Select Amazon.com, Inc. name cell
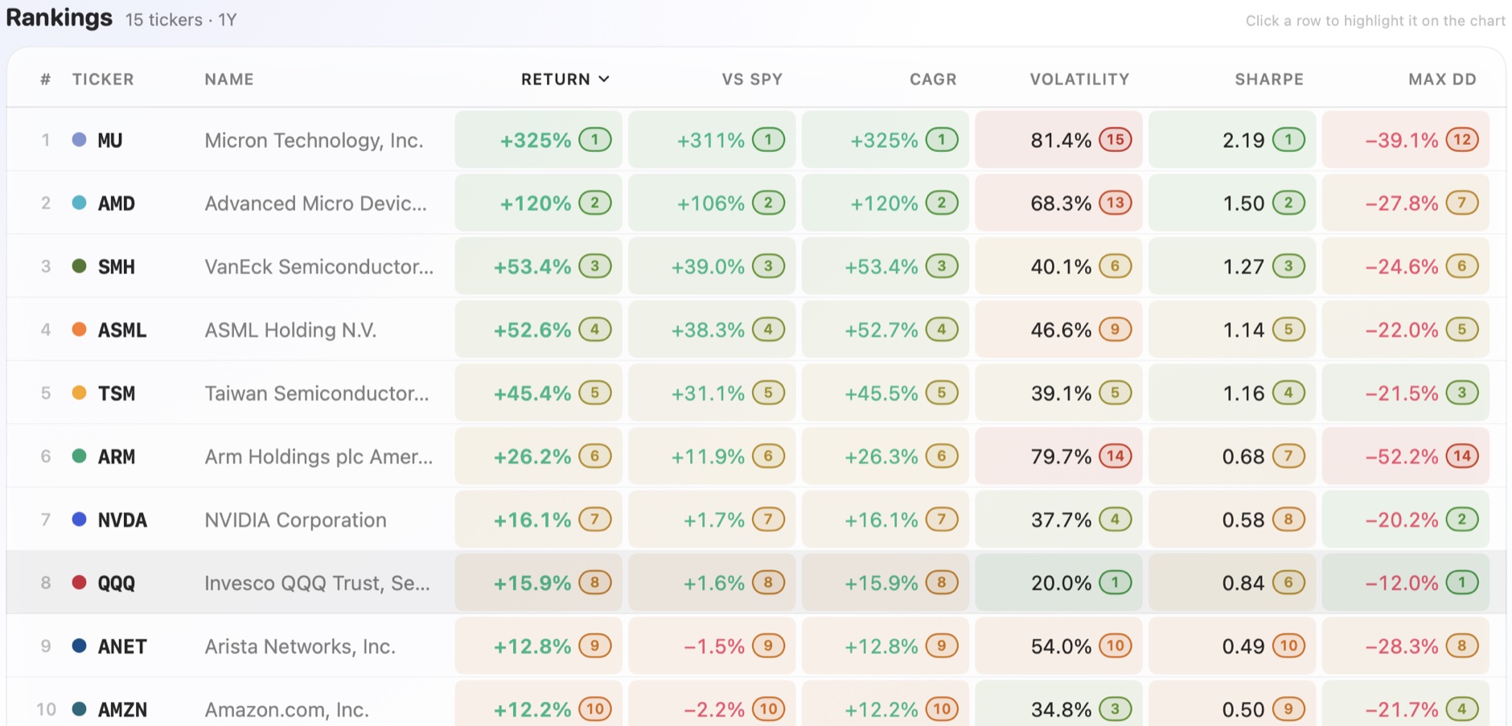 [x=286, y=710]
